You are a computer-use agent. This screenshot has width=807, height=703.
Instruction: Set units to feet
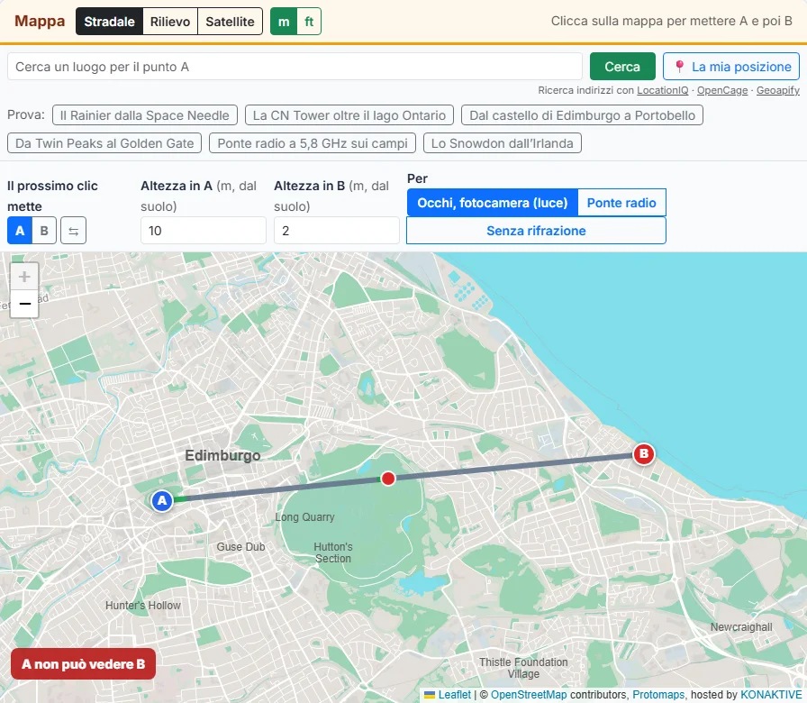309,22
